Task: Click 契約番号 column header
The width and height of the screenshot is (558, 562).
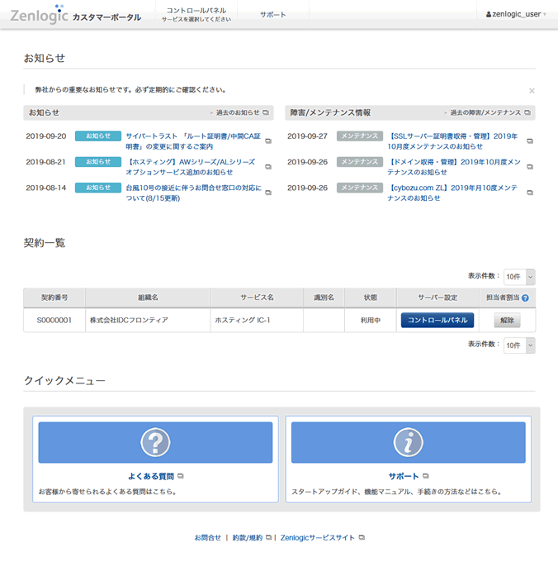Action: click(x=54, y=298)
